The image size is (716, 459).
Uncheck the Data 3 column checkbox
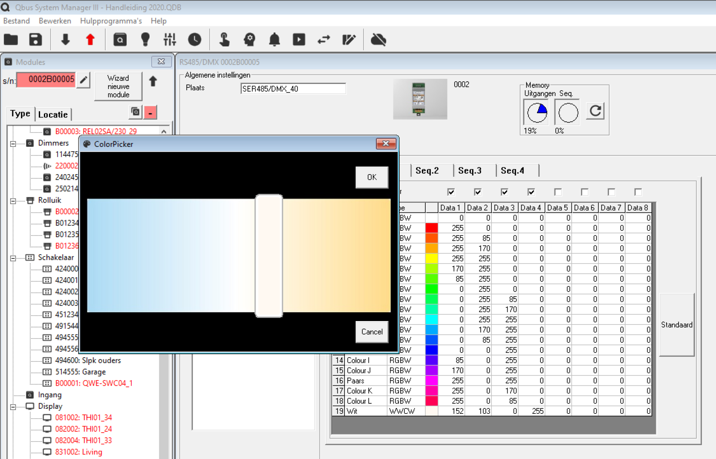coord(505,192)
